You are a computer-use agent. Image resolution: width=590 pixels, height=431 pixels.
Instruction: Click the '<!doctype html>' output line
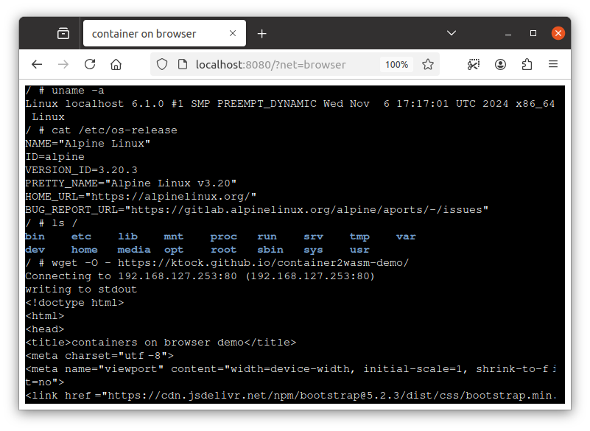click(74, 303)
